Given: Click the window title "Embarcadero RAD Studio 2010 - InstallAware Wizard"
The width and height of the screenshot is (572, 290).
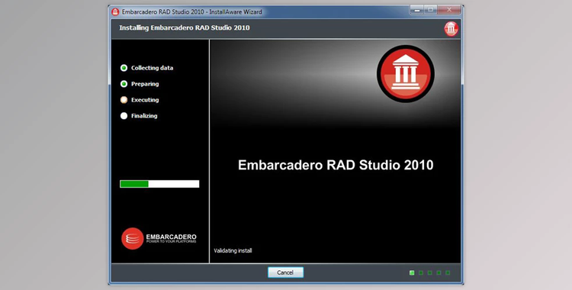Looking at the screenshot, I should pos(192,11).
